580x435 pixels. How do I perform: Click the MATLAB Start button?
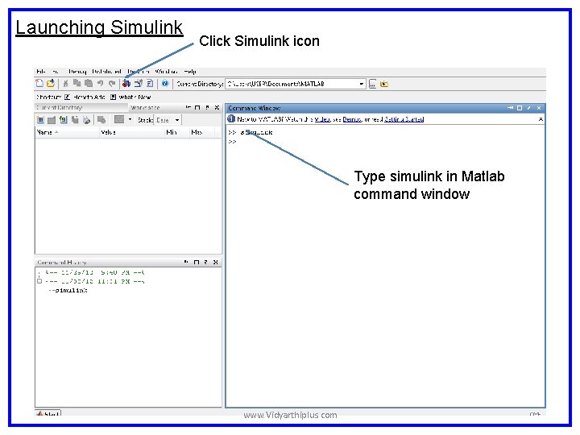(48, 413)
